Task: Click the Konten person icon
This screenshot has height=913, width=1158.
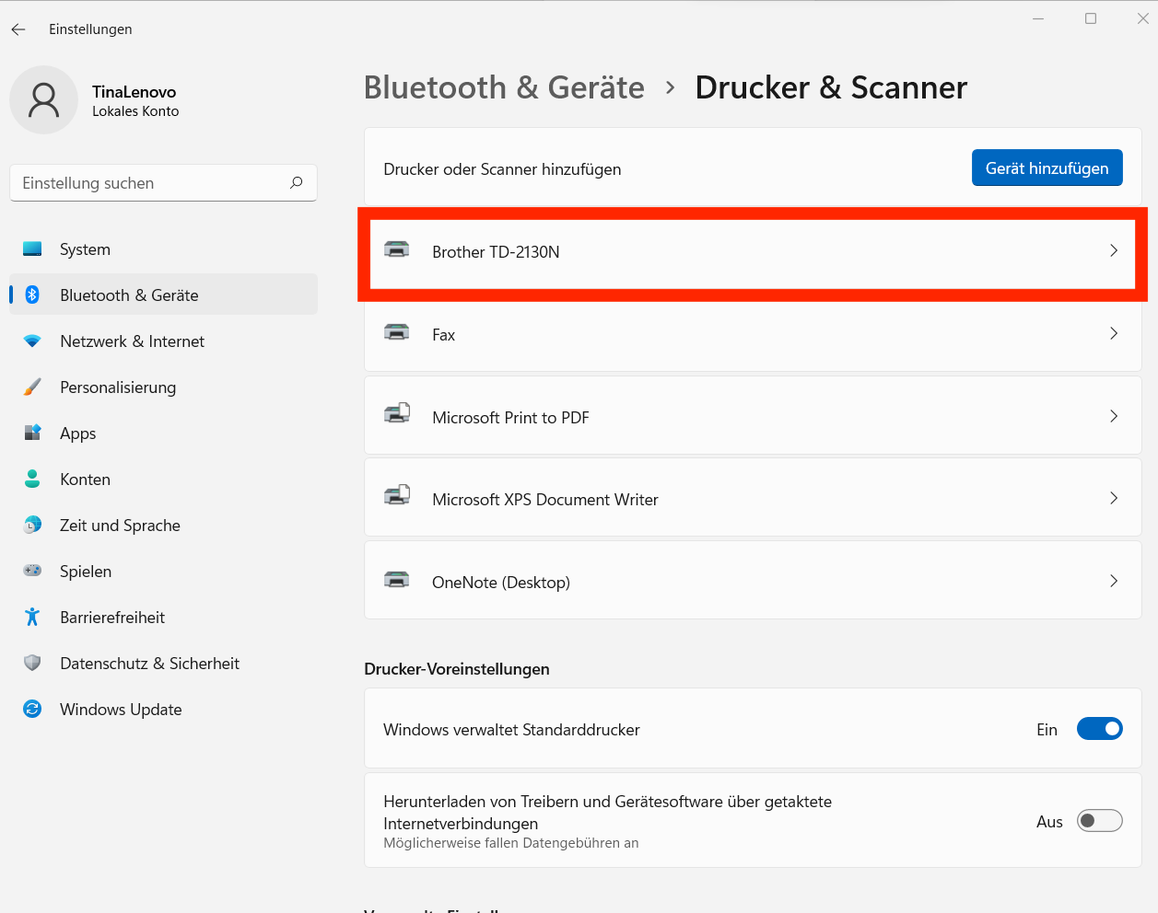Action: [32, 479]
